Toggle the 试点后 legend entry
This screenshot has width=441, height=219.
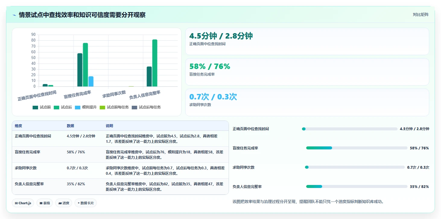[x=63, y=107]
